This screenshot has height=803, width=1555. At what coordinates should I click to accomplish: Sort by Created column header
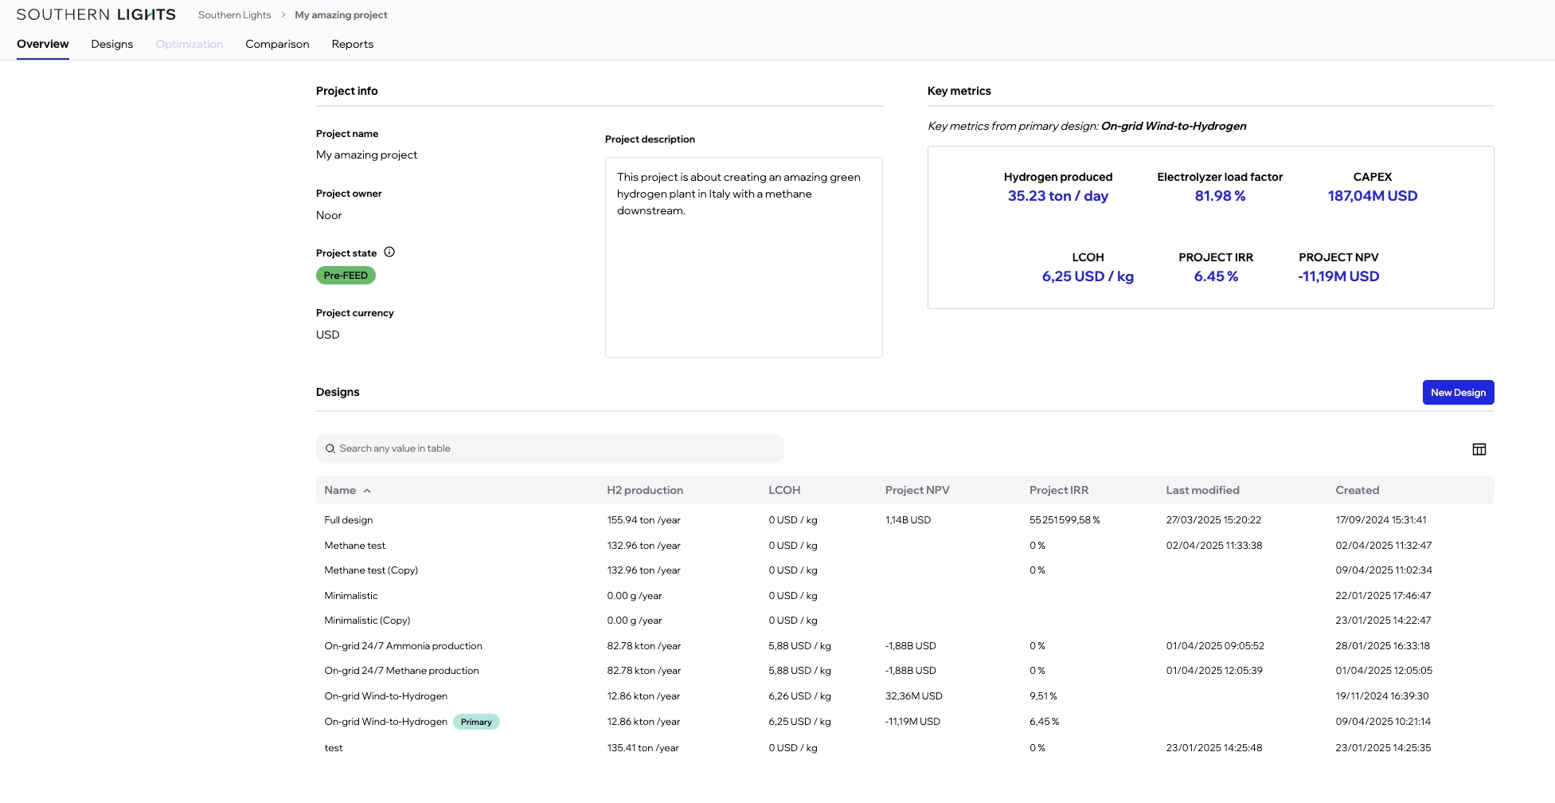pyautogui.click(x=1357, y=490)
